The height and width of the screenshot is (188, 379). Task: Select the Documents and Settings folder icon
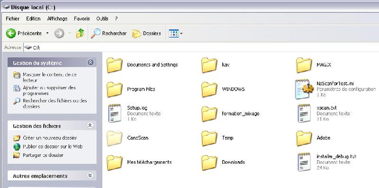click(x=115, y=65)
